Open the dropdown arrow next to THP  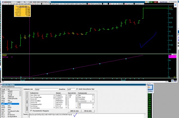pyautogui.click(x=48, y=2)
